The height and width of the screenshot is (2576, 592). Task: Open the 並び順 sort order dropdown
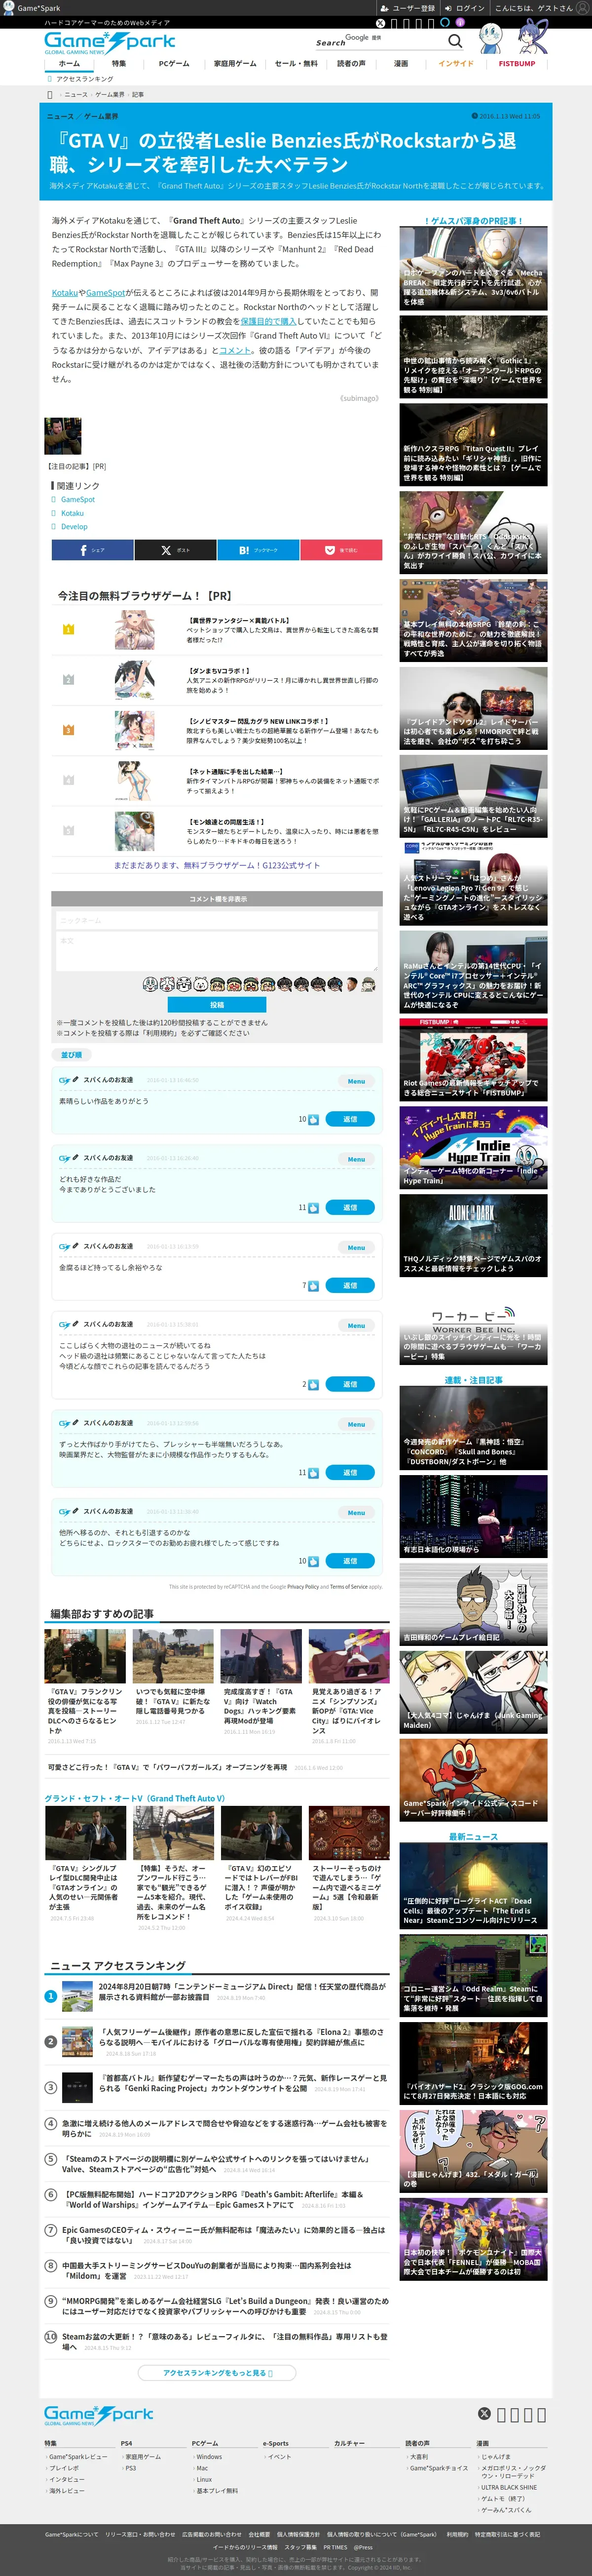pos(71,1054)
